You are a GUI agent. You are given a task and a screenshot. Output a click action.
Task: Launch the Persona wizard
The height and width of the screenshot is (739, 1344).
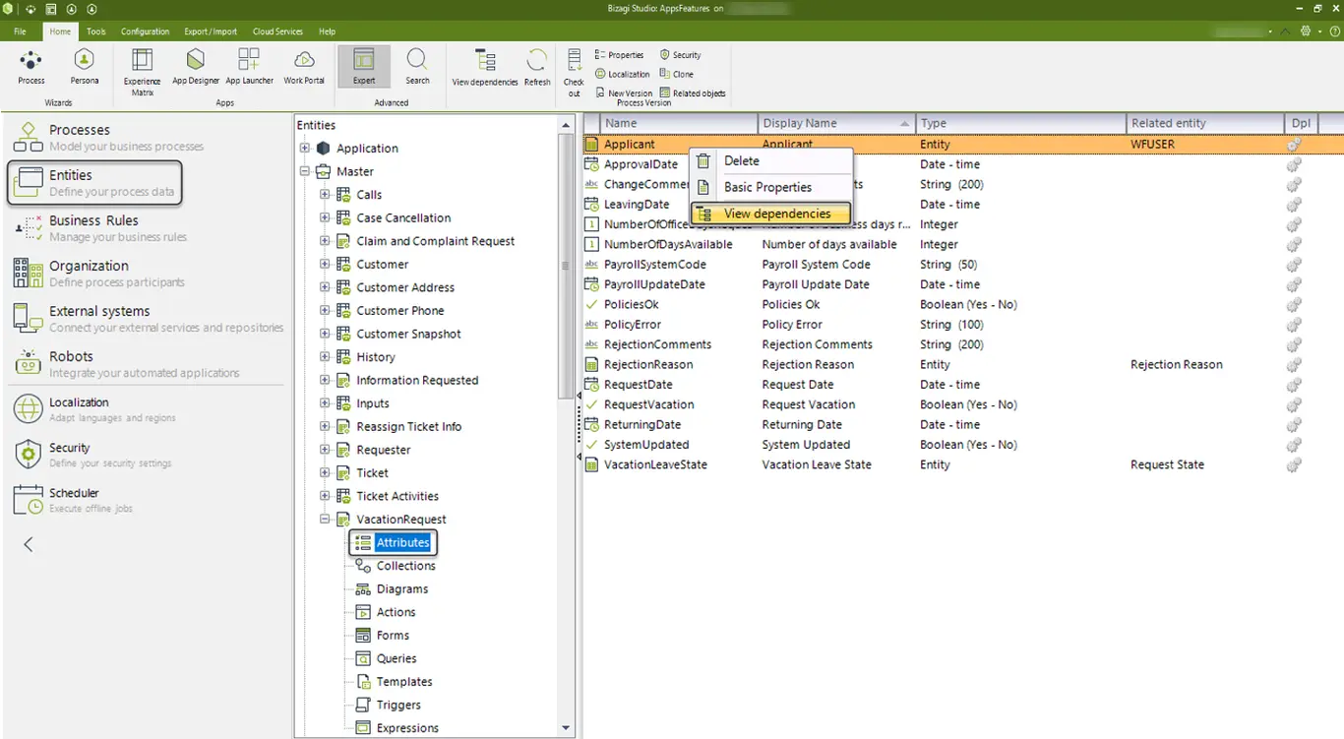85,66
